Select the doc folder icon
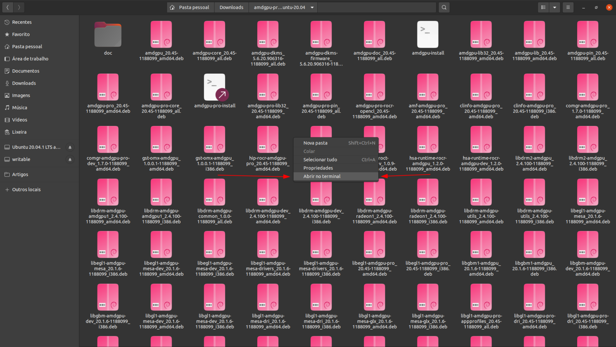Viewport: 616px width, 347px height. pos(108,35)
